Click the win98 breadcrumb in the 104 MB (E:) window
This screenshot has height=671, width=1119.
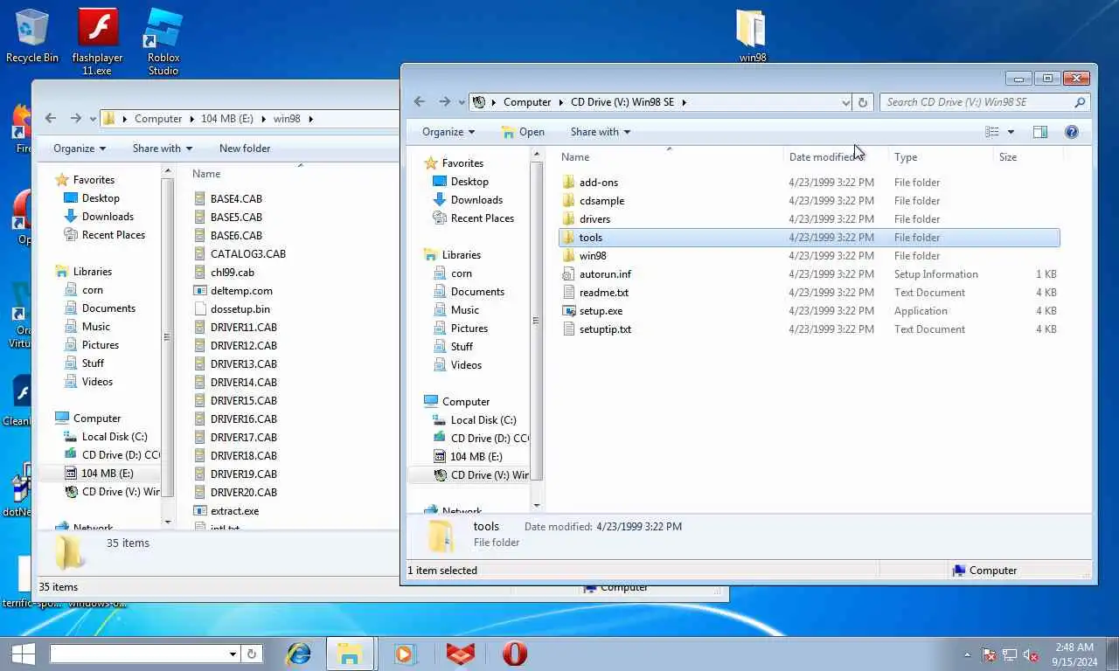tap(287, 119)
